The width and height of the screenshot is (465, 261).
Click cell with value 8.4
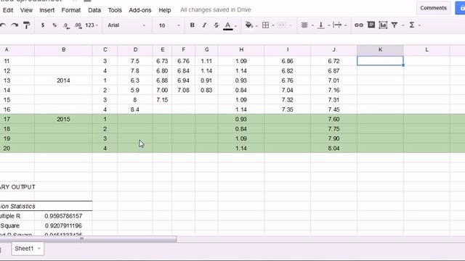135,109
